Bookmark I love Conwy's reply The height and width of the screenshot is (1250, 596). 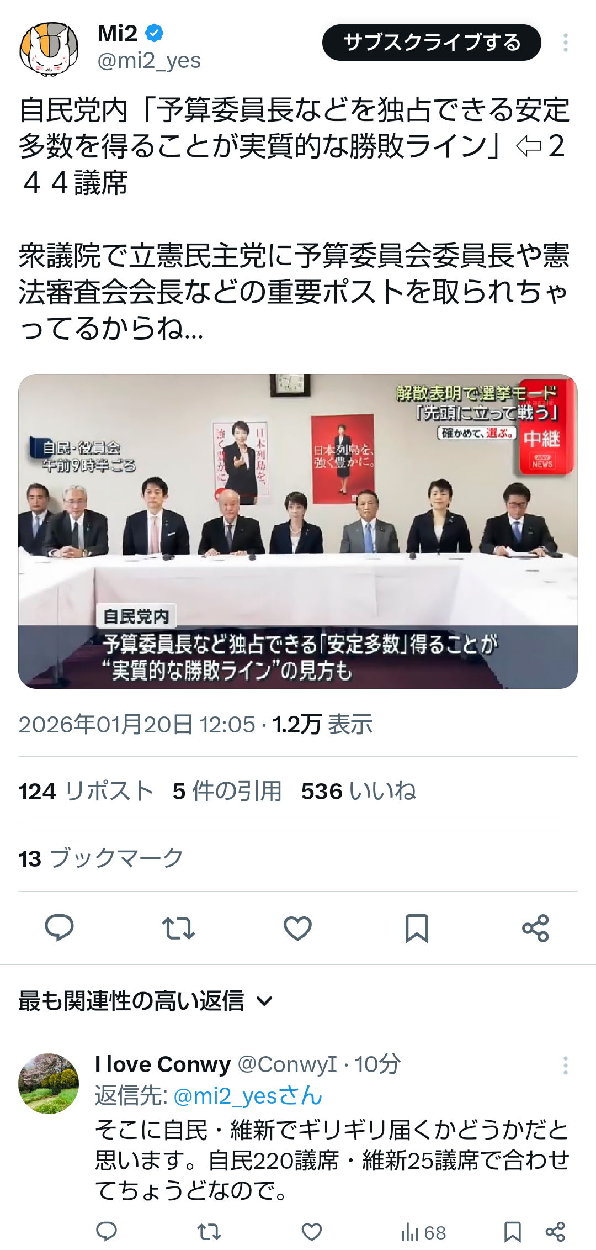tap(513, 1232)
